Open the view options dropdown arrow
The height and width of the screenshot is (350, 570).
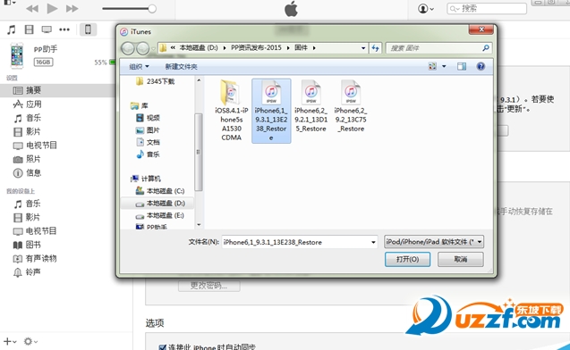(x=444, y=66)
